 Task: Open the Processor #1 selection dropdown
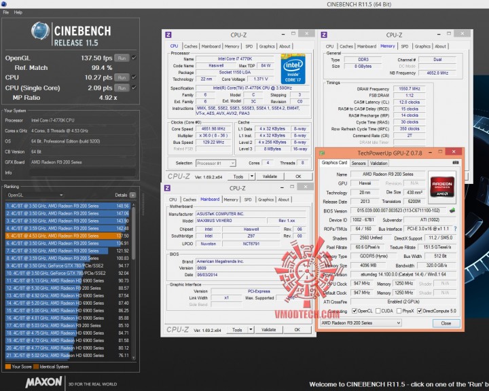coord(215,163)
